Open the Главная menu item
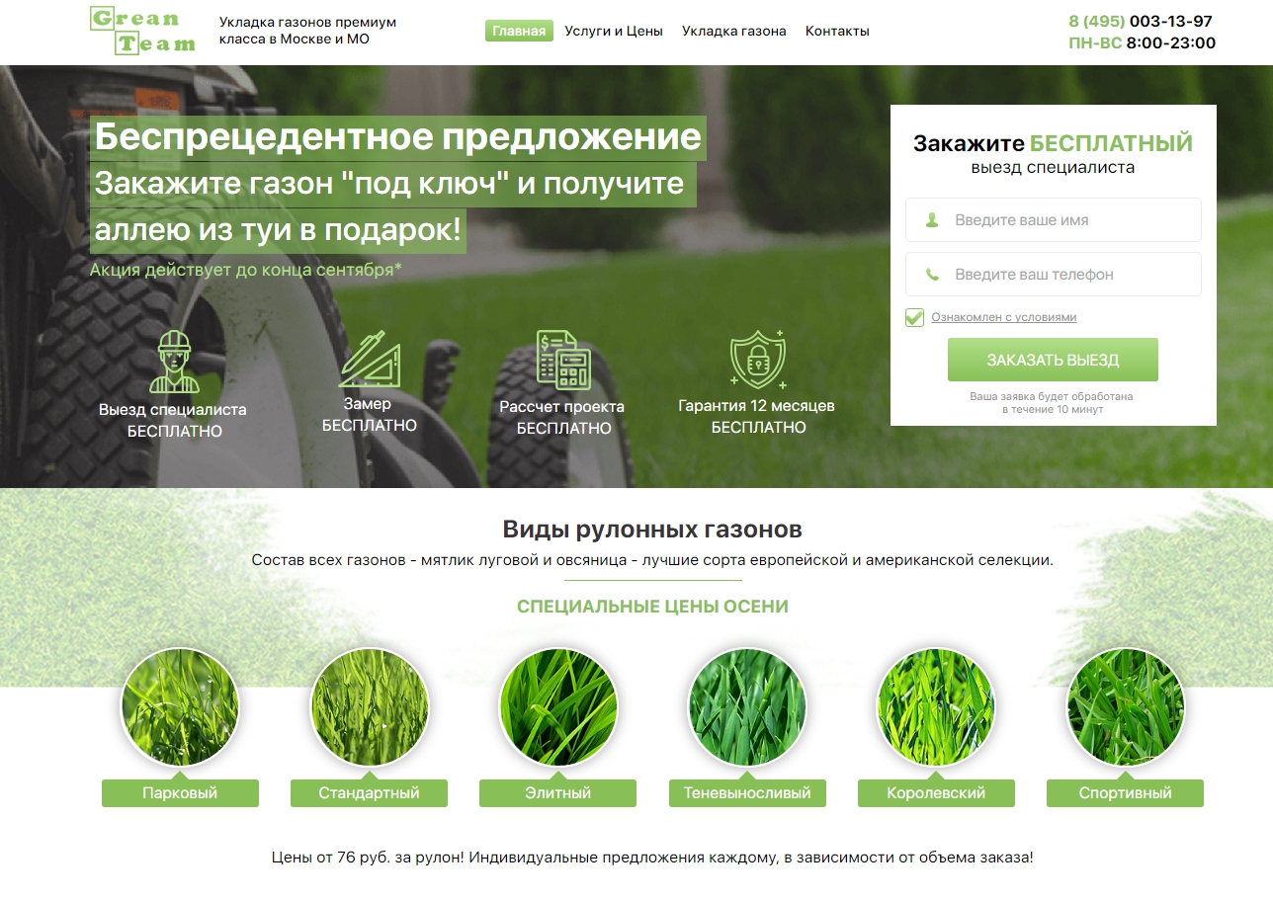 tap(519, 31)
